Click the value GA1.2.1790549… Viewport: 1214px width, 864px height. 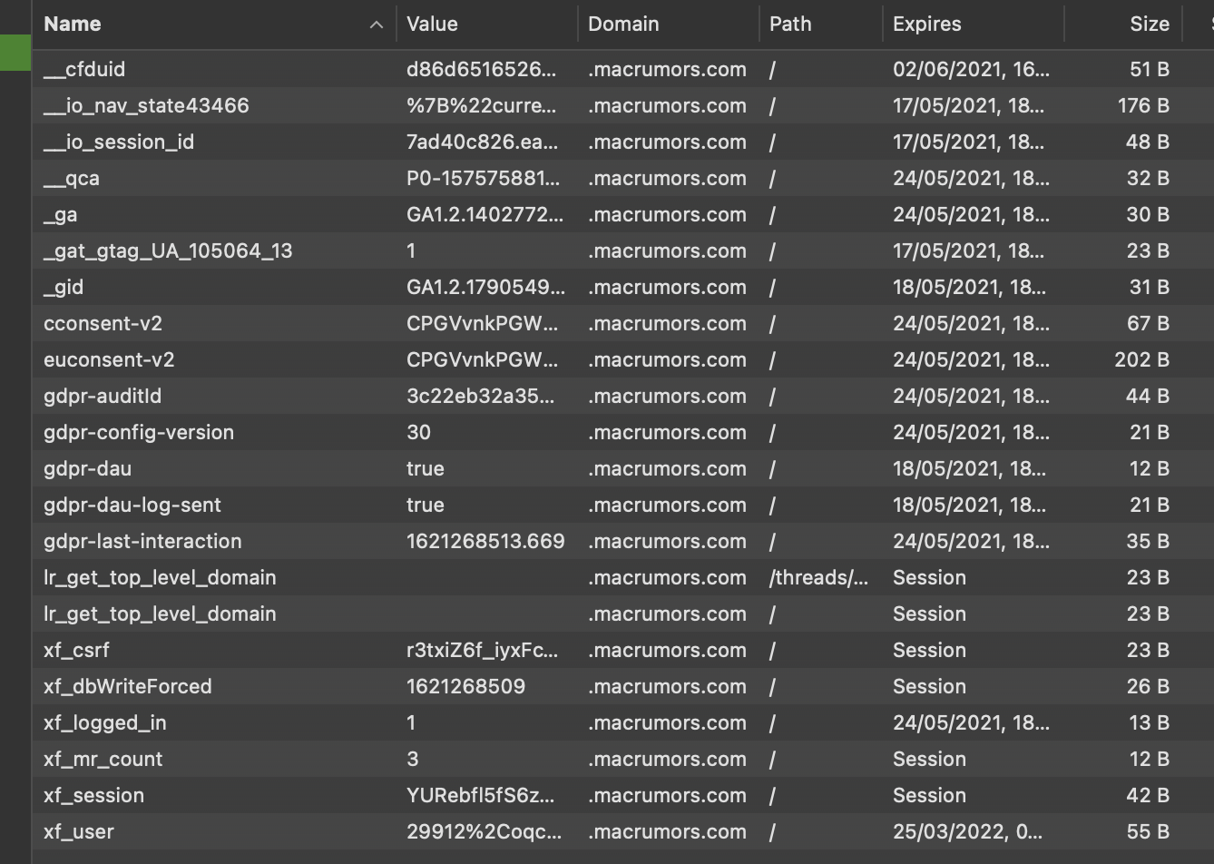pos(485,288)
